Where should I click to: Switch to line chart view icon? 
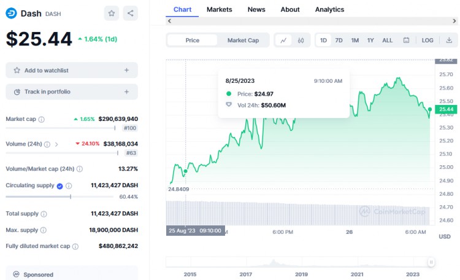pyautogui.click(x=283, y=41)
